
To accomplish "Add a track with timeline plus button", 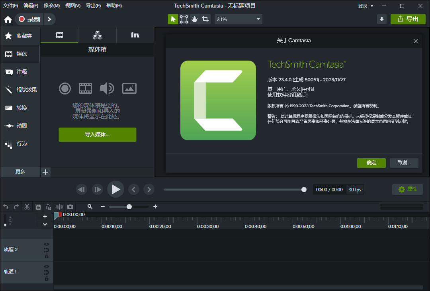I will [x=45, y=216].
